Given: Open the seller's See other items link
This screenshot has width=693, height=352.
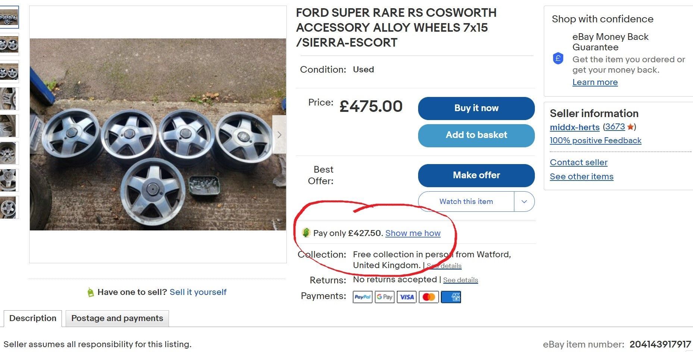Looking at the screenshot, I should point(581,176).
